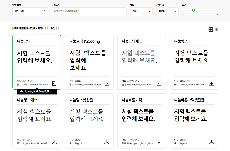This screenshot has height=151, width=230.
Task: Click the 나눔바른고딕 preview sample text
Action: click(x=138, y=115)
